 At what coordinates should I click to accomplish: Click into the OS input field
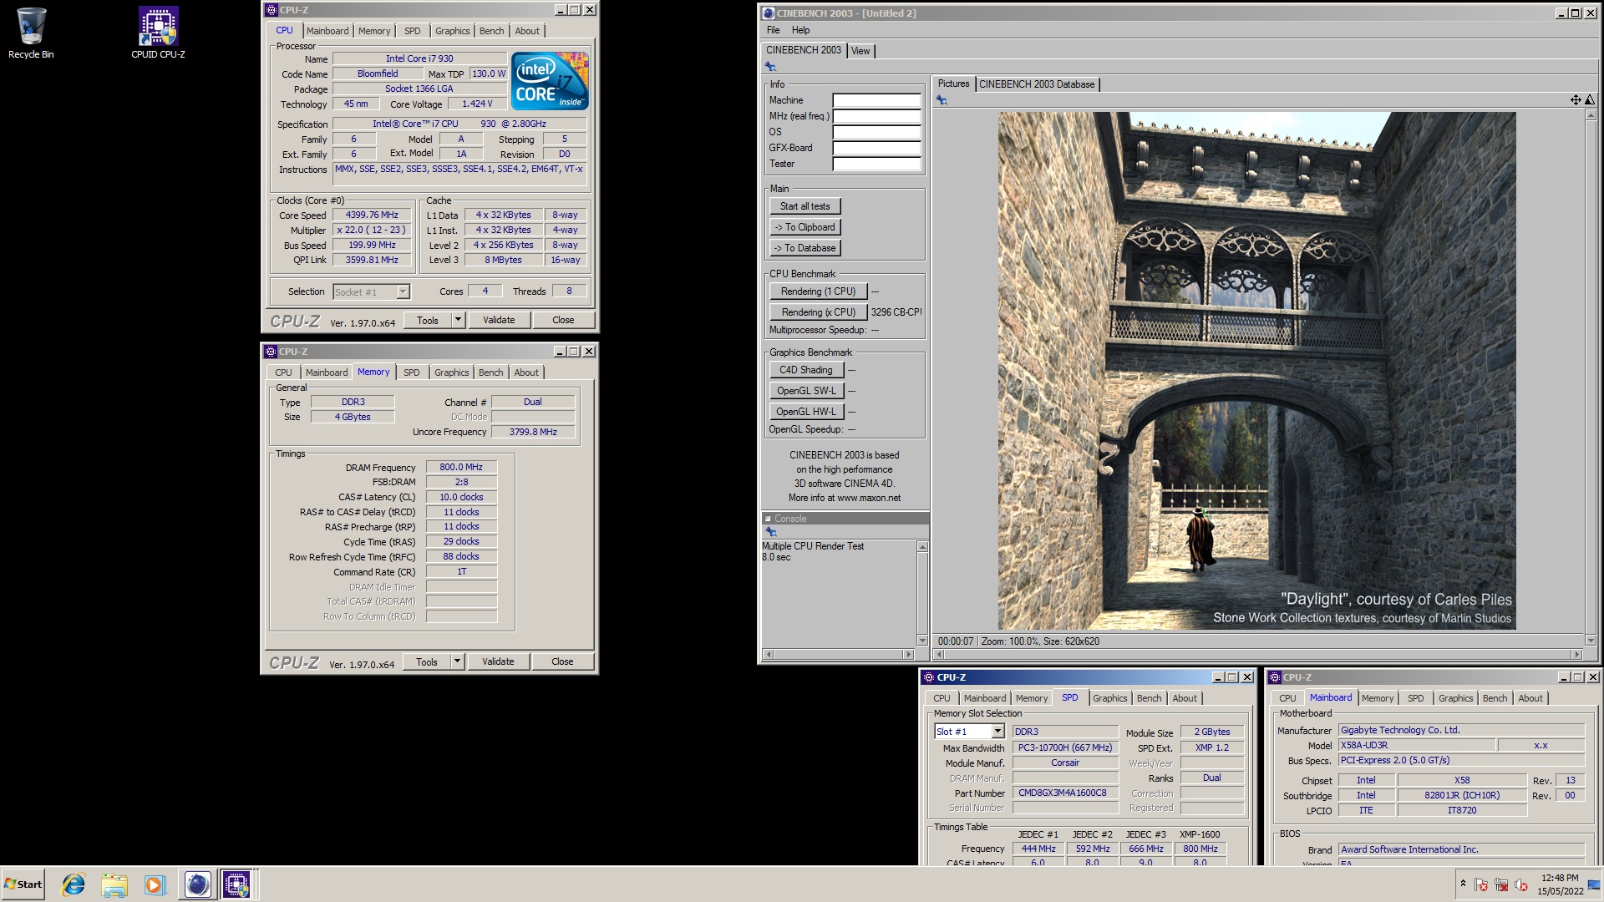876,132
